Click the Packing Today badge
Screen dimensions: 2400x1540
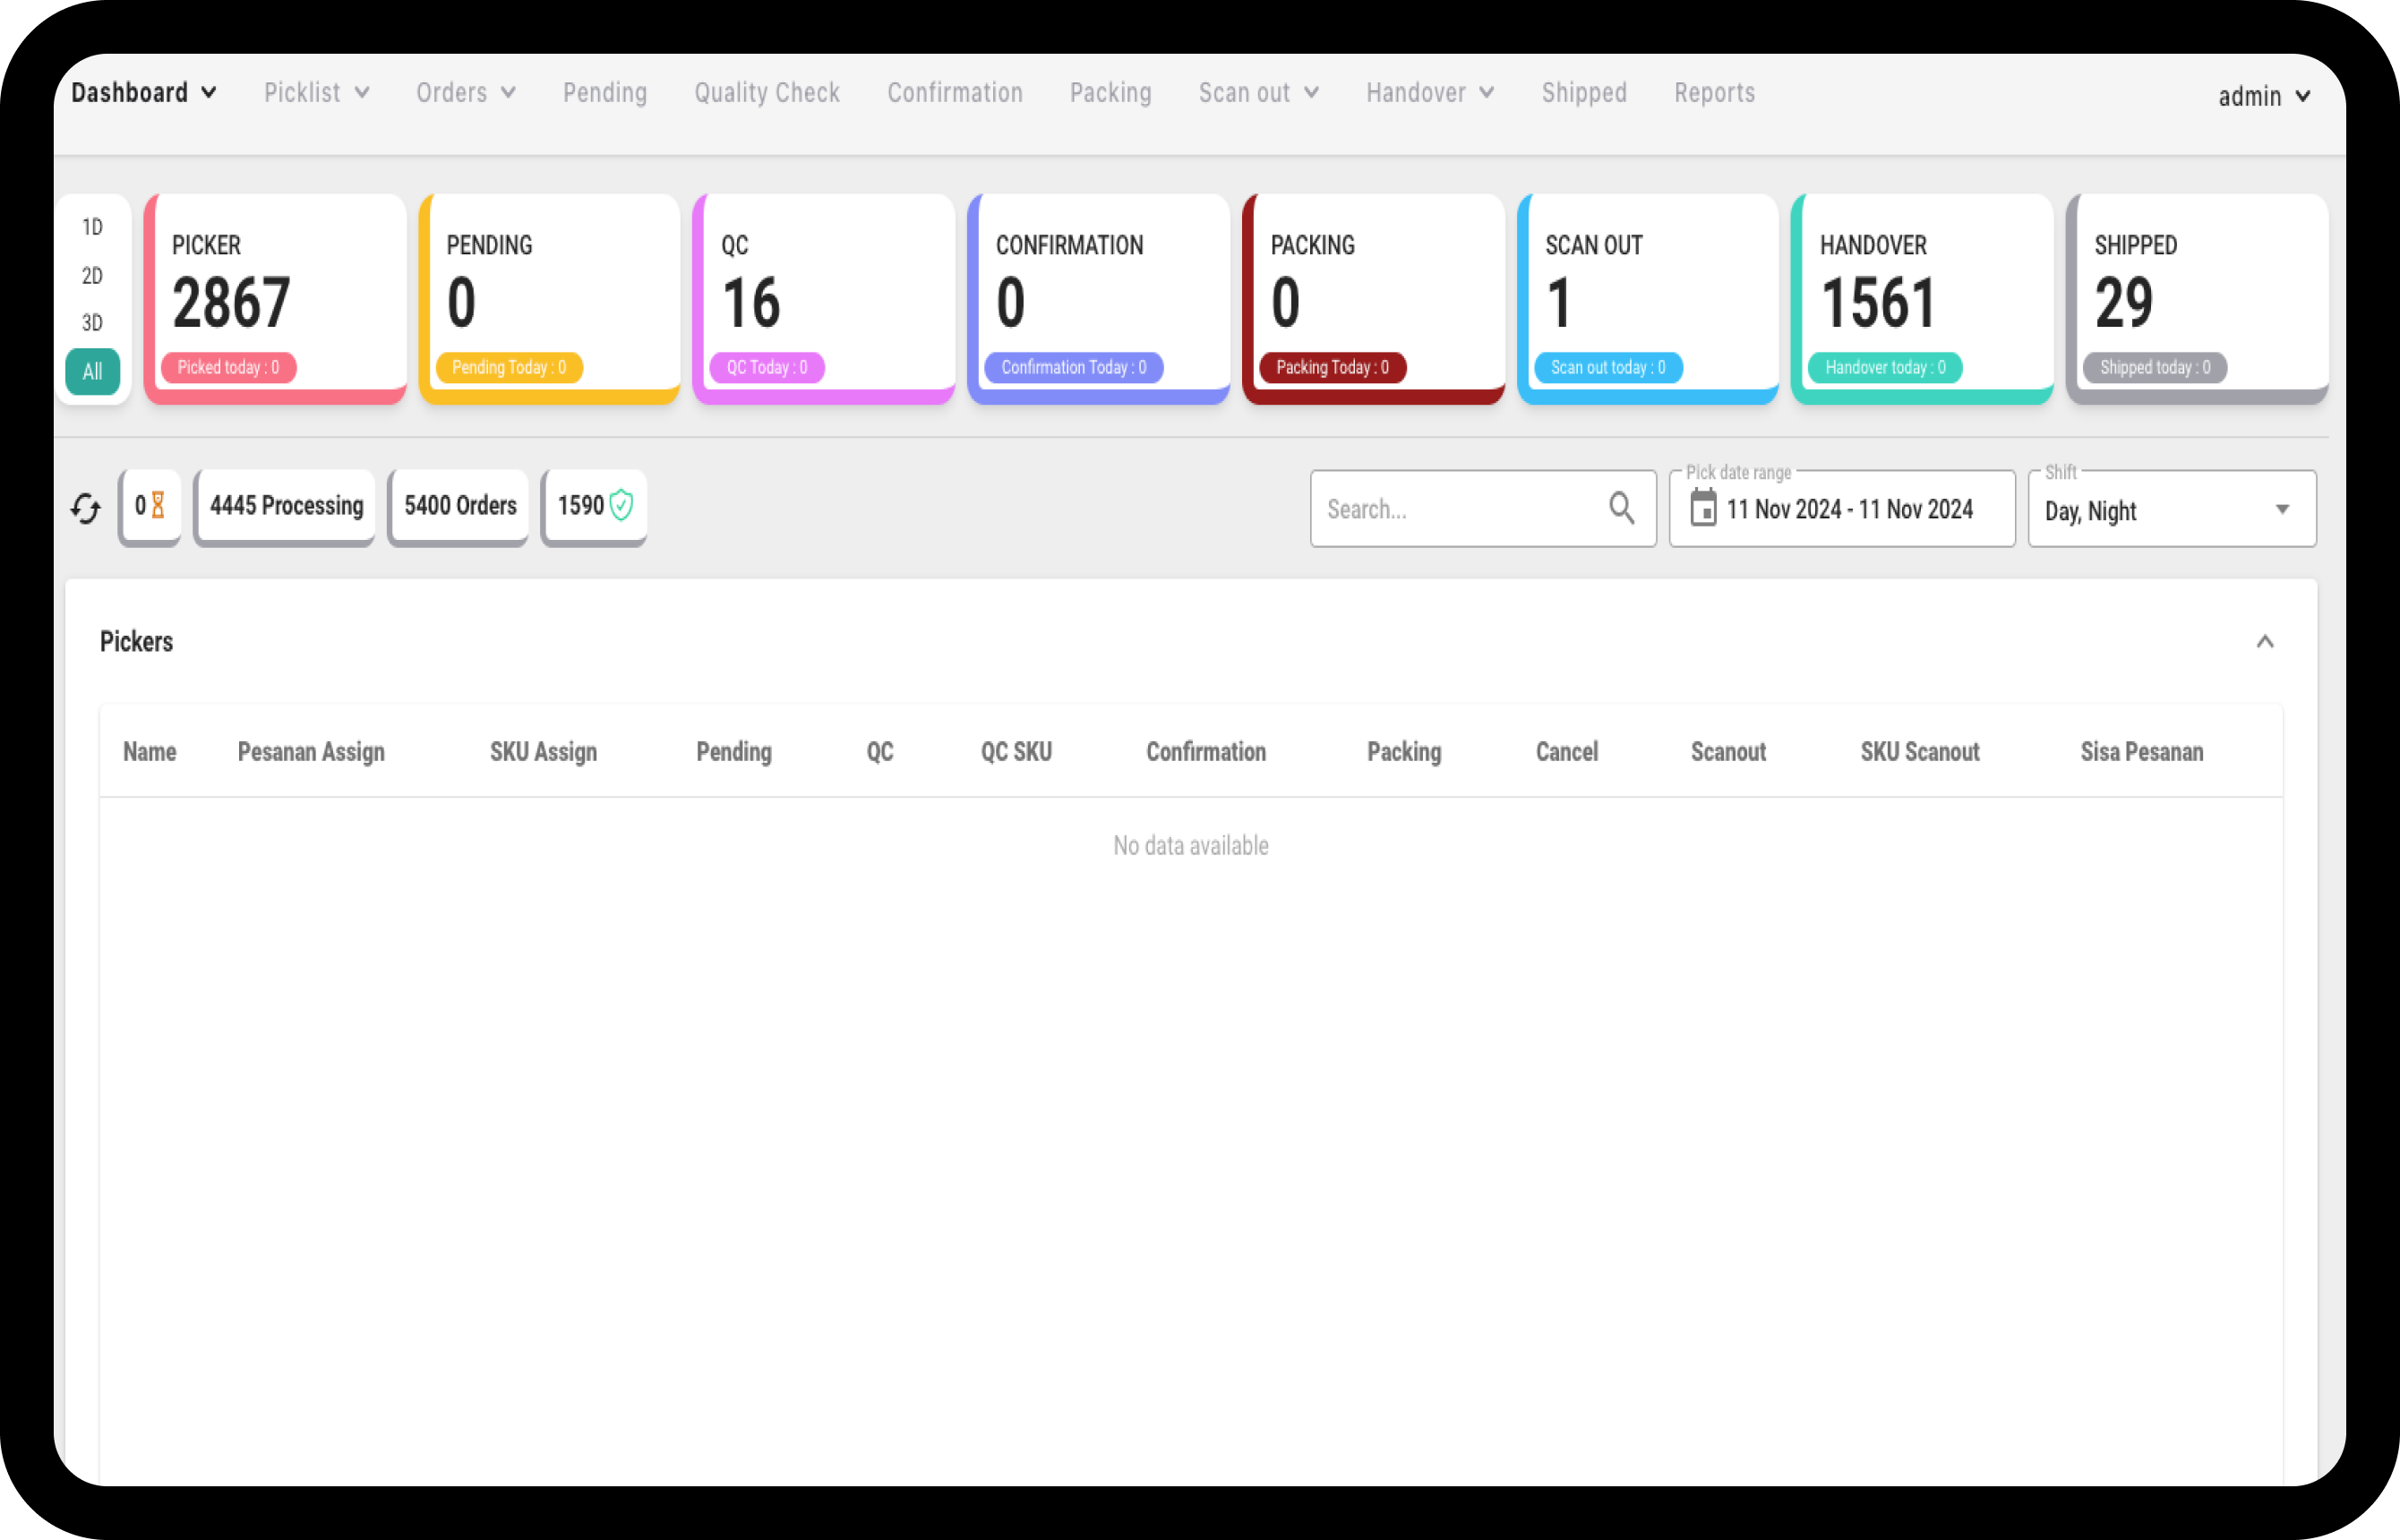1333,367
